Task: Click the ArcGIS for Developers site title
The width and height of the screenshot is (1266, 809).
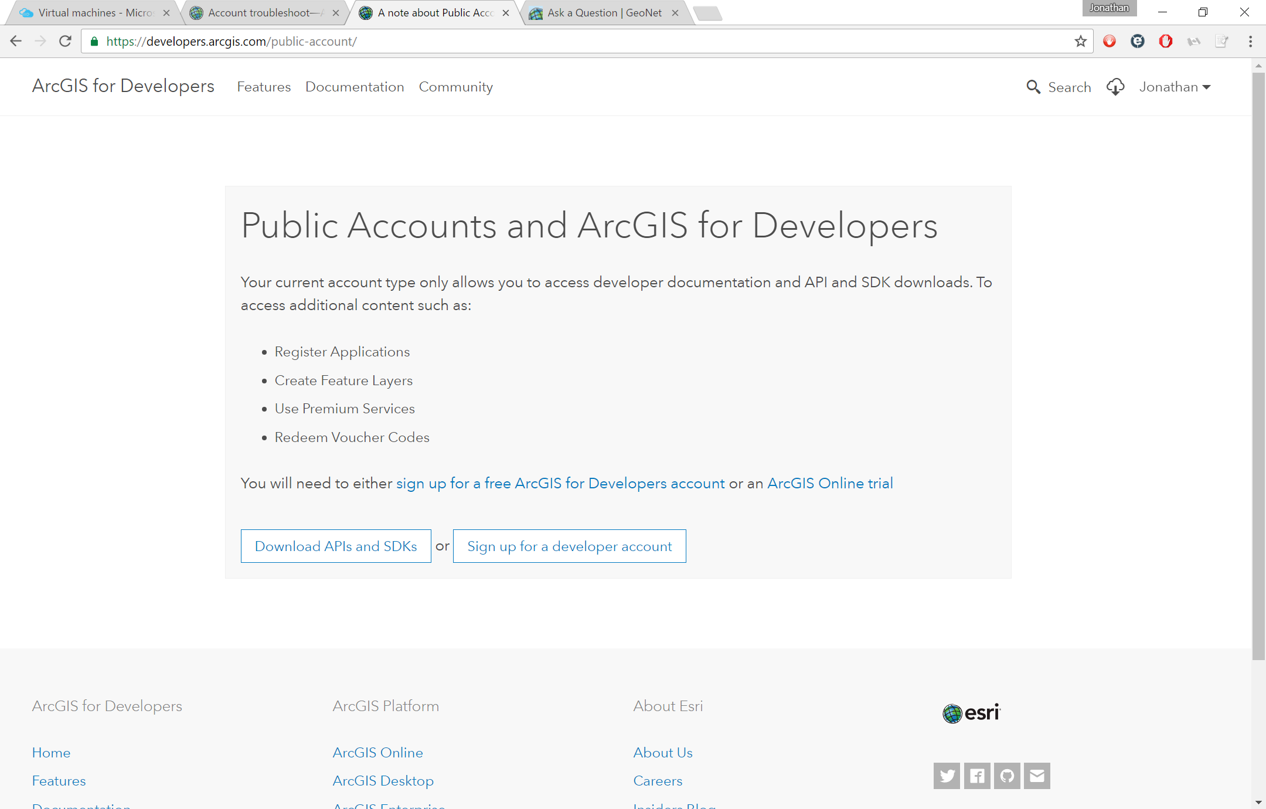Action: (123, 86)
